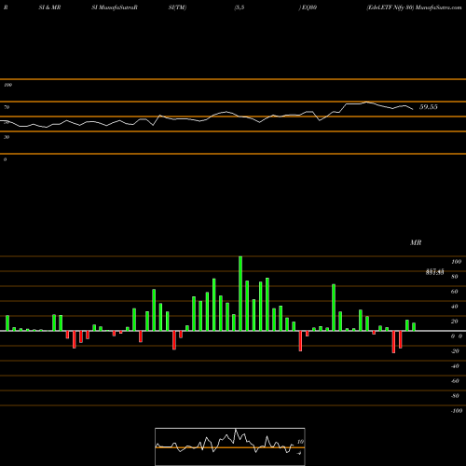Click the MR axis label 60

pyautogui.click(x=455, y=292)
